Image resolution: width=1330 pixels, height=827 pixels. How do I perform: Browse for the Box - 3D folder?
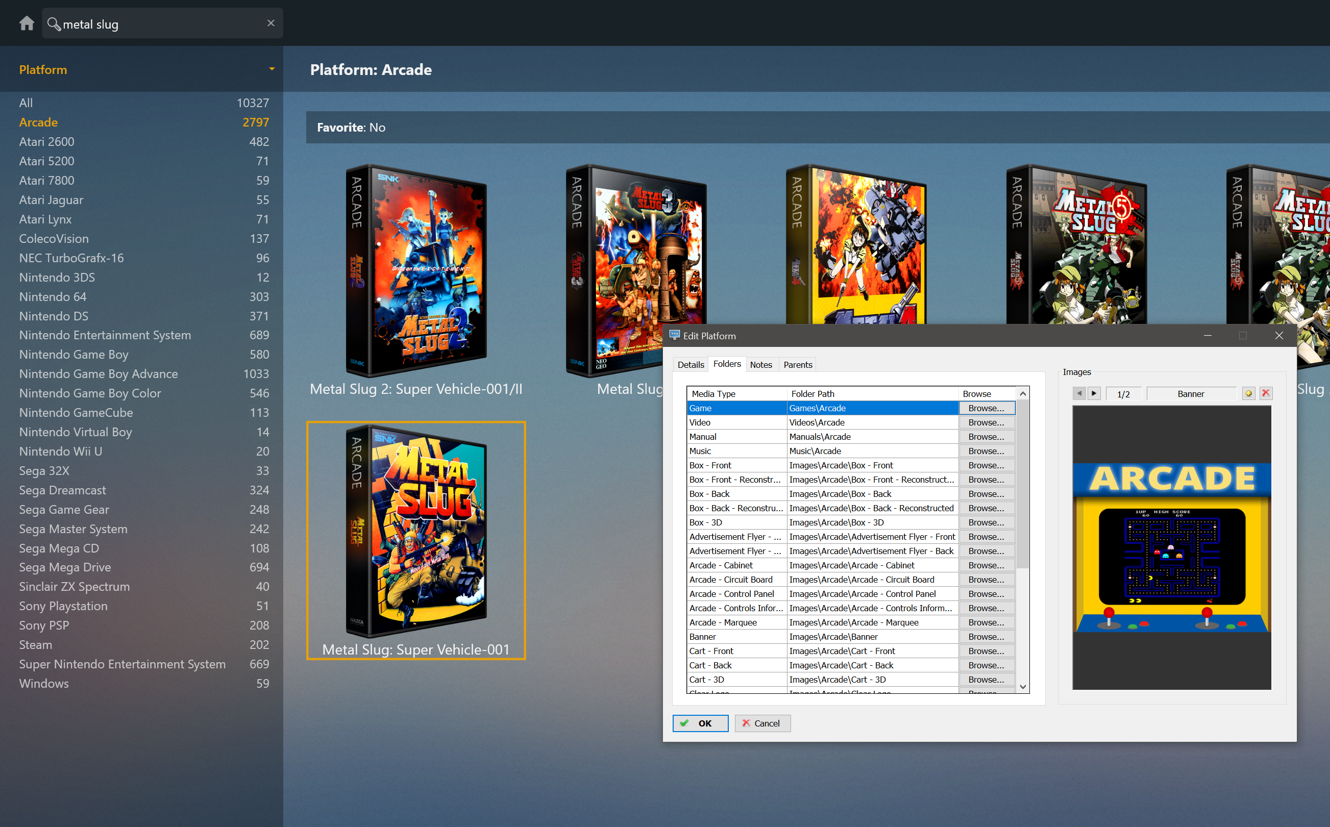(987, 522)
